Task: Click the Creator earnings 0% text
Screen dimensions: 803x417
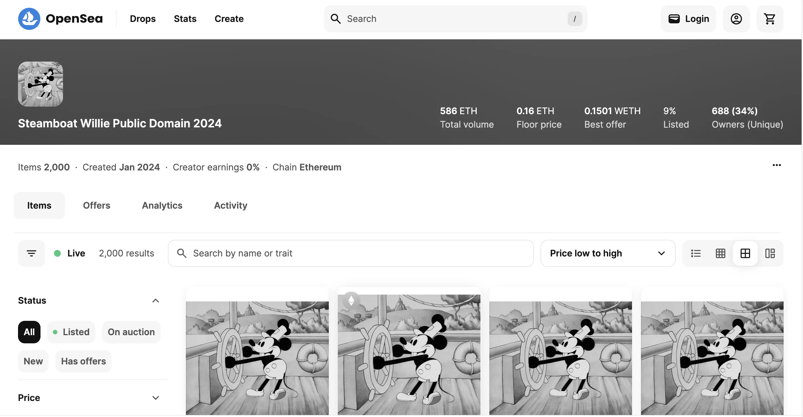Action: point(216,167)
